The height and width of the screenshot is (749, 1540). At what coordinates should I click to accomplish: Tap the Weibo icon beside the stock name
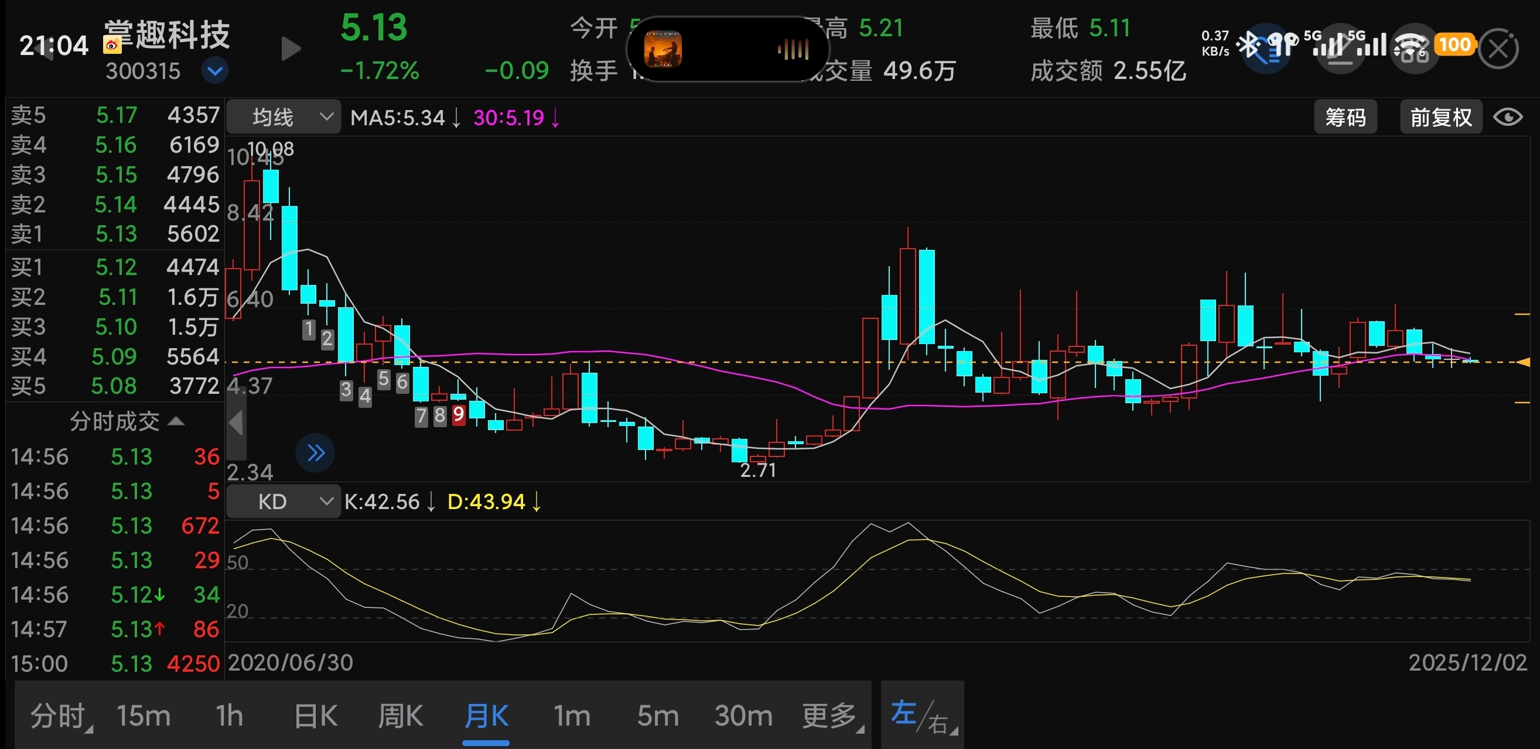coord(112,46)
